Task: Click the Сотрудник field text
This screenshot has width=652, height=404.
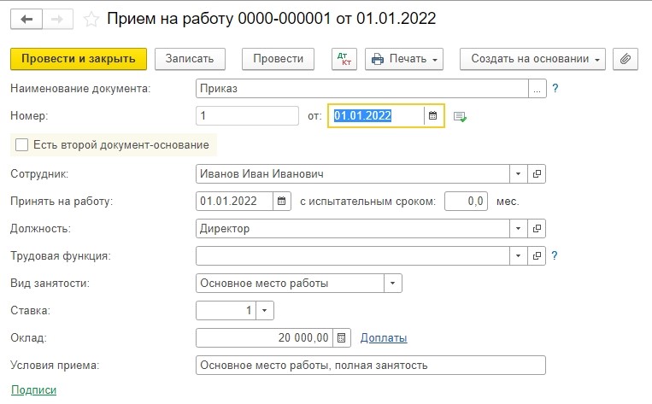Action: [353, 173]
